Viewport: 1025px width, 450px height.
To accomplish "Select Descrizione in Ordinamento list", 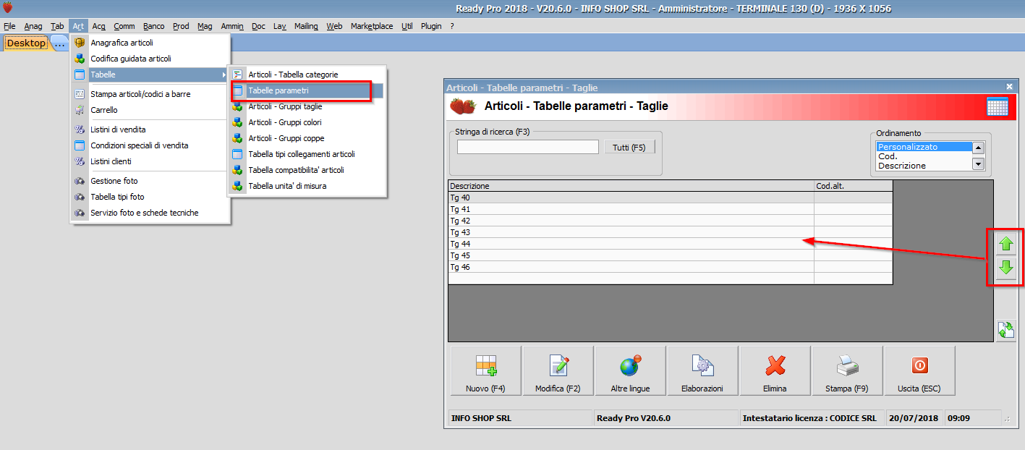I will tap(924, 166).
